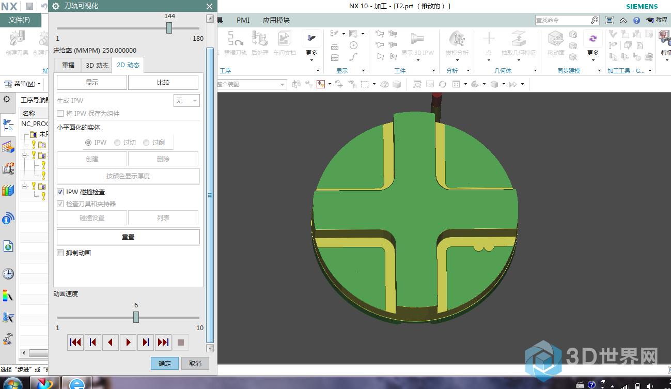Select the 过切 radio button
This screenshot has width=671, height=389.
tap(117, 143)
